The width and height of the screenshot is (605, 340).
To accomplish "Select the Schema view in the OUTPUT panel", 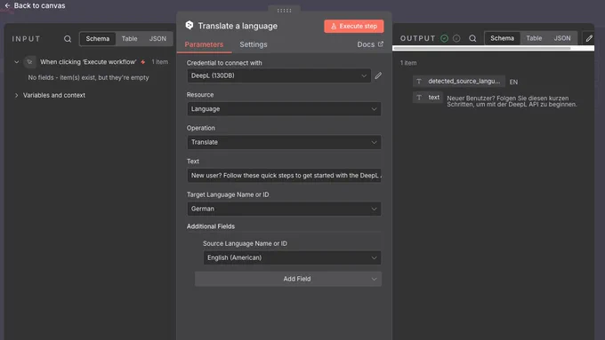I will pyautogui.click(x=502, y=38).
